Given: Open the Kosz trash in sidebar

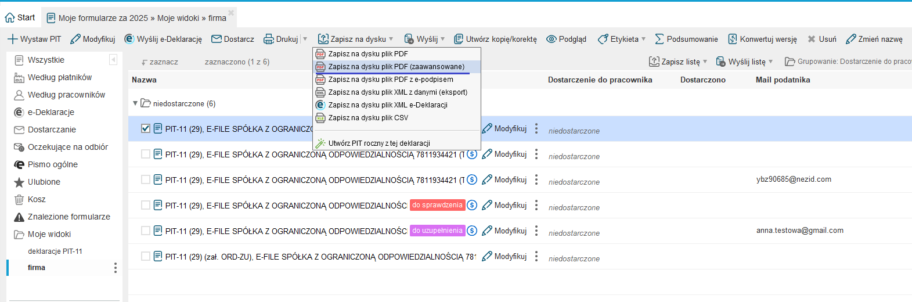Looking at the screenshot, I should pyautogui.click(x=36, y=199).
